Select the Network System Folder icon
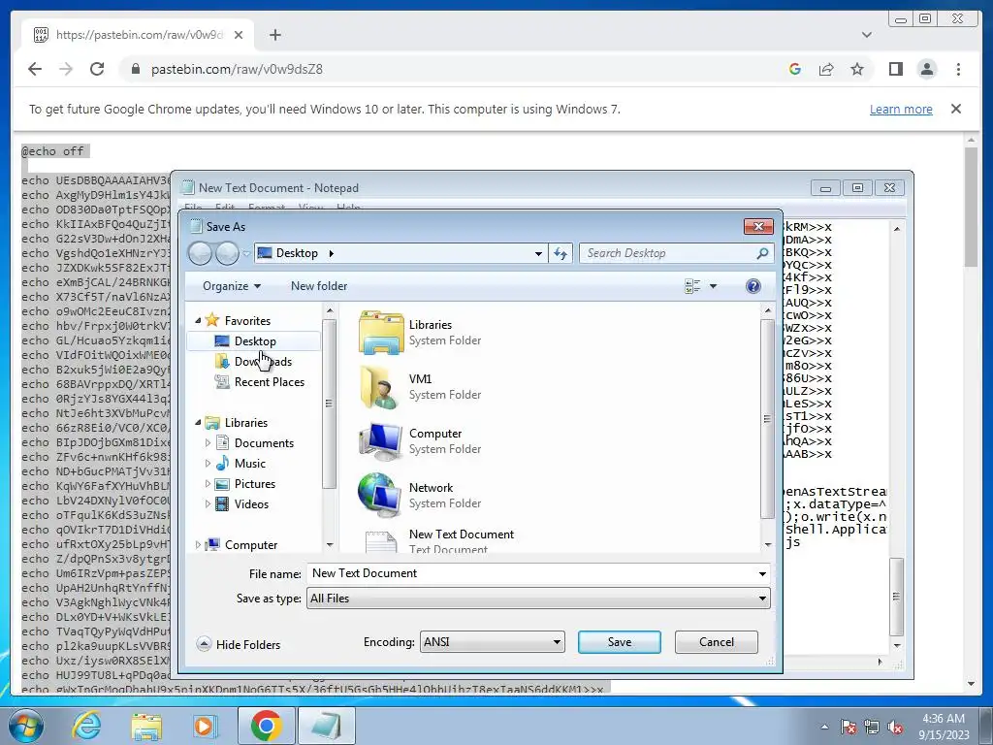The image size is (993, 745). (381, 496)
